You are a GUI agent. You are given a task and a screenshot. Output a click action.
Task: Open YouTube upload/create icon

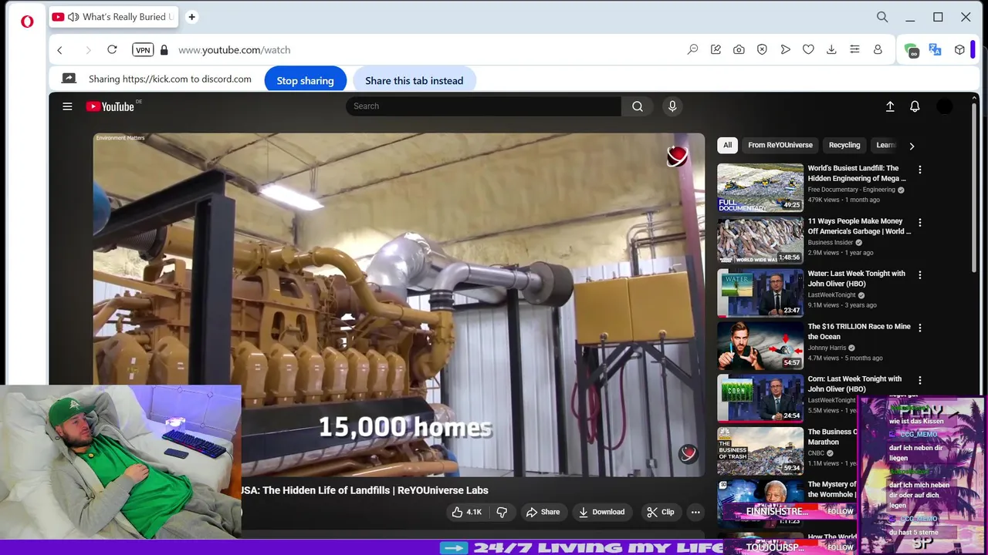pyautogui.click(x=890, y=106)
